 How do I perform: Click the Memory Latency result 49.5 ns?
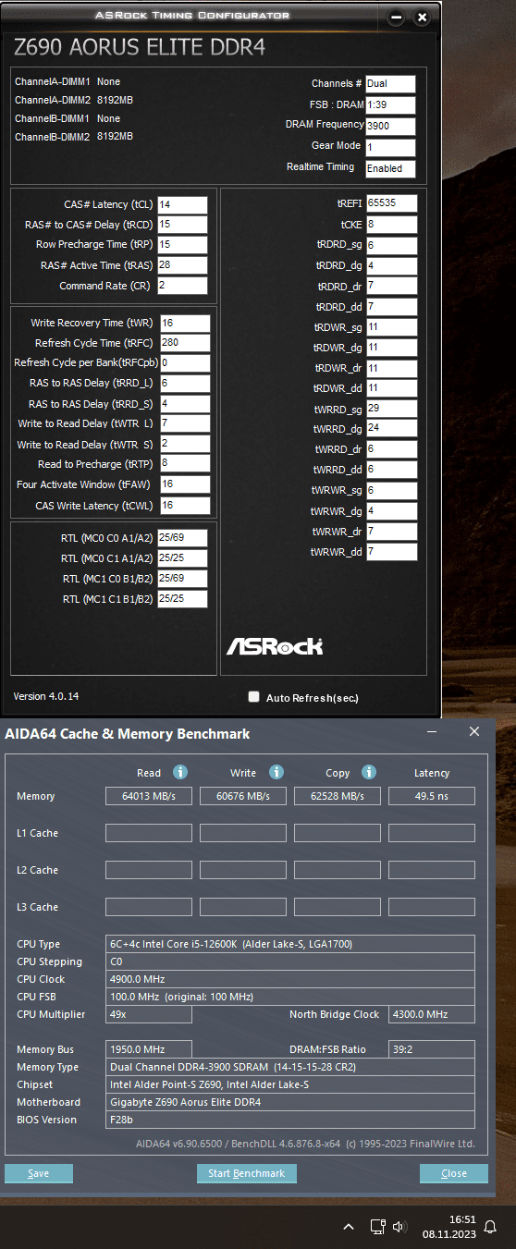432,796
